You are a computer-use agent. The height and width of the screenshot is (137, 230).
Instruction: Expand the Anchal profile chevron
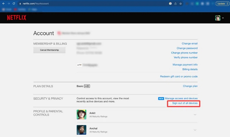(x=195, y=130)
